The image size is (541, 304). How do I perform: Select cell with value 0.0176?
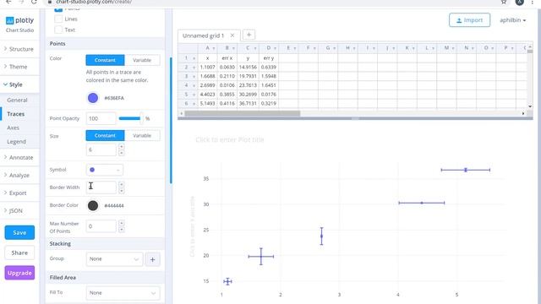tap(269, 95)
